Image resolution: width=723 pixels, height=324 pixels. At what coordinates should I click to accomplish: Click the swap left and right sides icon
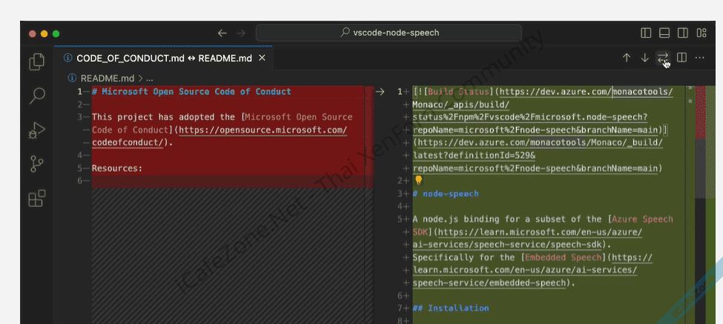[663, 58]
